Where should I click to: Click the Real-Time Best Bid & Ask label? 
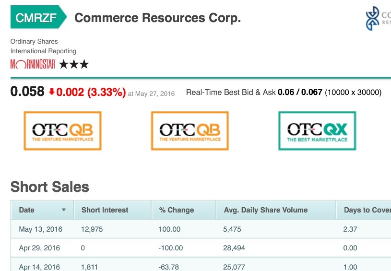pos(231,92)
